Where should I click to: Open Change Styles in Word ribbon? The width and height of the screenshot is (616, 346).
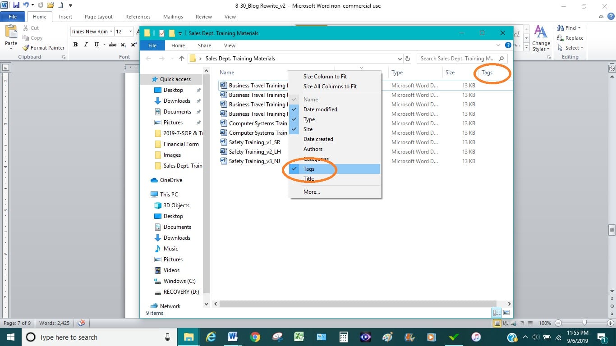coord(541,38)
